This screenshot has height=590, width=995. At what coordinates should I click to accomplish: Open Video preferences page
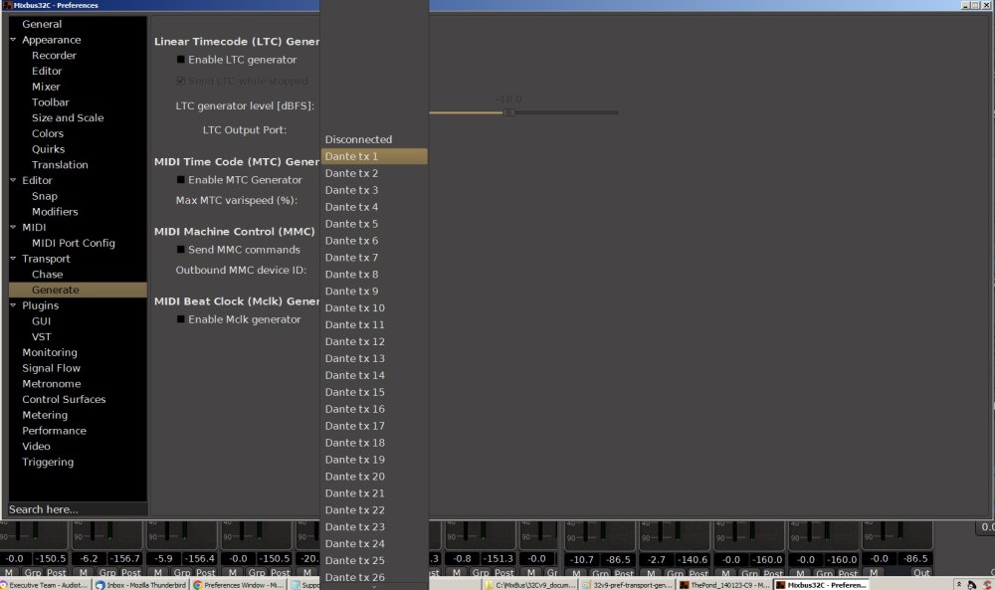click(x=36, y=447)
